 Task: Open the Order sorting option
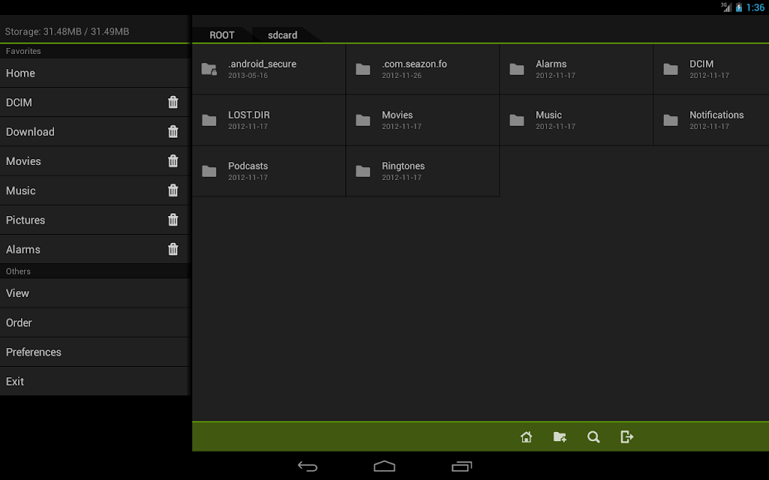coord(95,322)
